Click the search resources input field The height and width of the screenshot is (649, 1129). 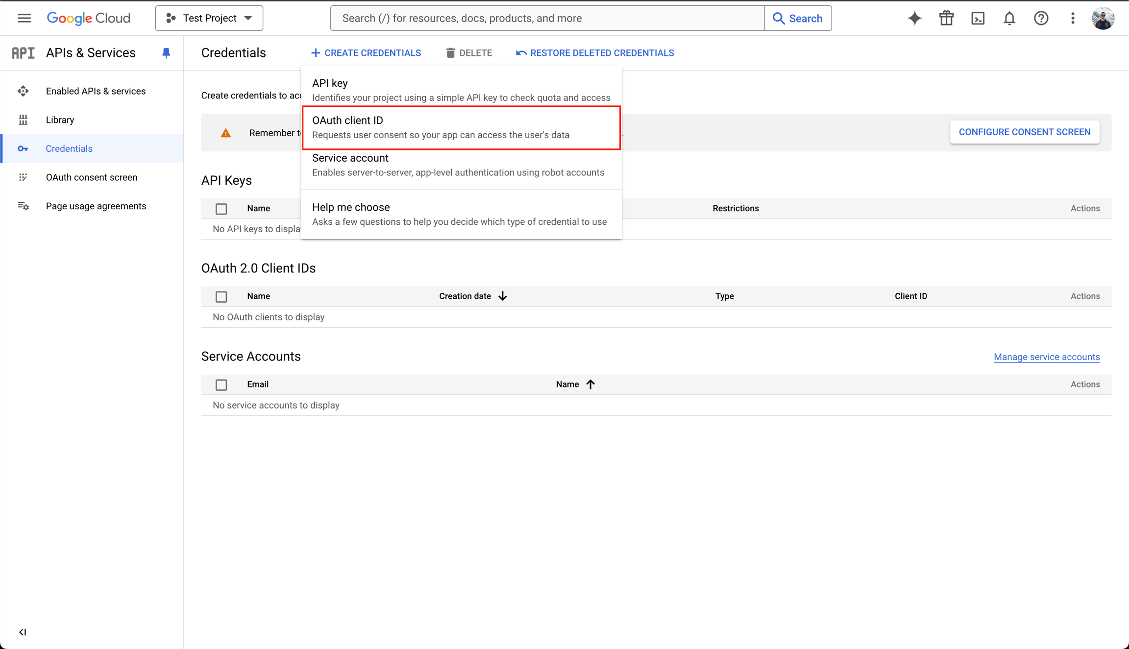point(539,18)
